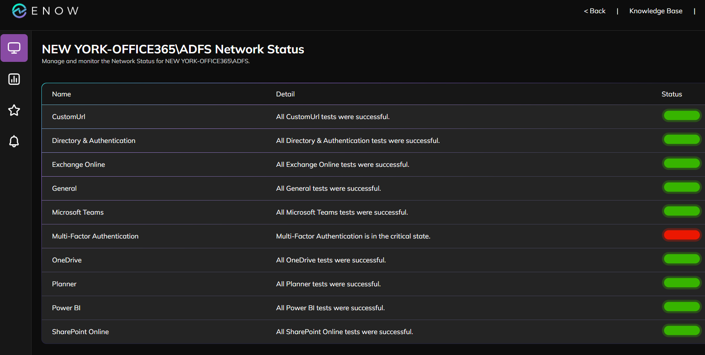The width and height of the screenshot is (705, 355).
Task: Click 'All Power BI tests were successful.' detail
Action: tap(330, 308)
